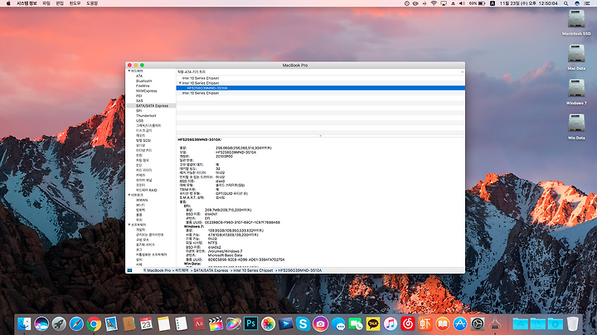Screen dimensions: 597x335
Task: Open the Apple menu
Action: point(8,3)
